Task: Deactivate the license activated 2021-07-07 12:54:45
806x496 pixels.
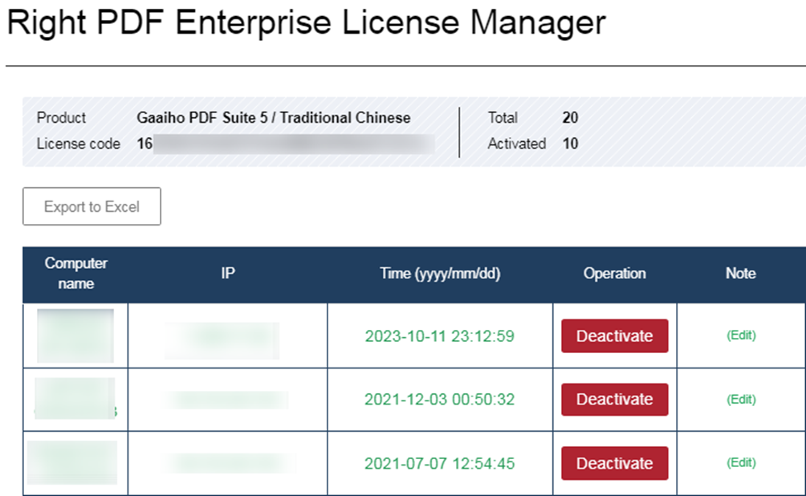Action: tap(614, 463)
